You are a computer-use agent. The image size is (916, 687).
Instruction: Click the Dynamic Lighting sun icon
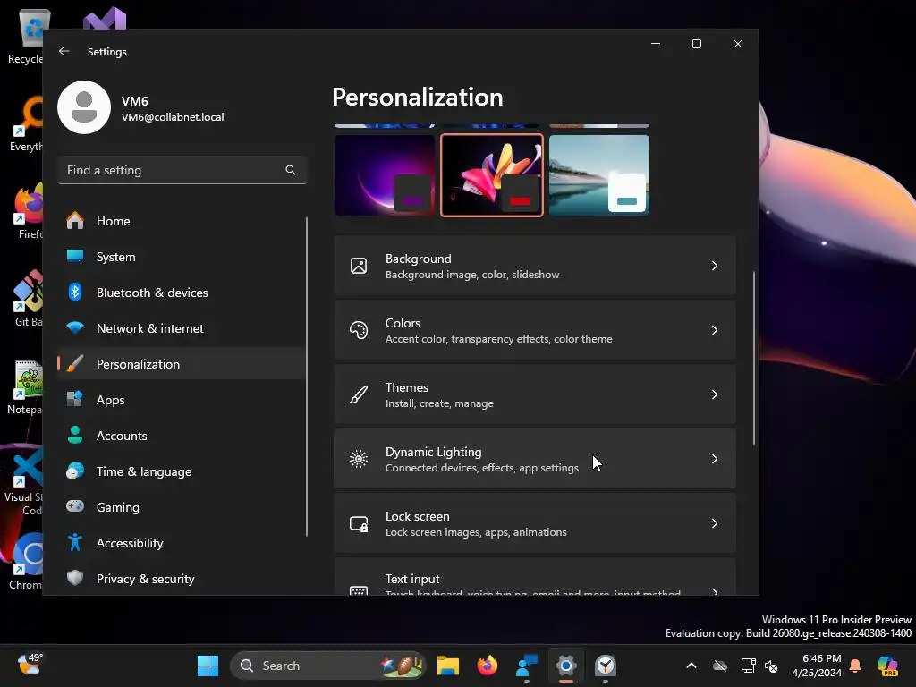(x=359, y=459)
